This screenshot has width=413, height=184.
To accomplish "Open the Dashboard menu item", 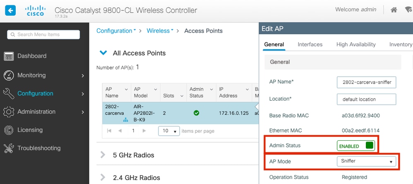I will (32, 56).
